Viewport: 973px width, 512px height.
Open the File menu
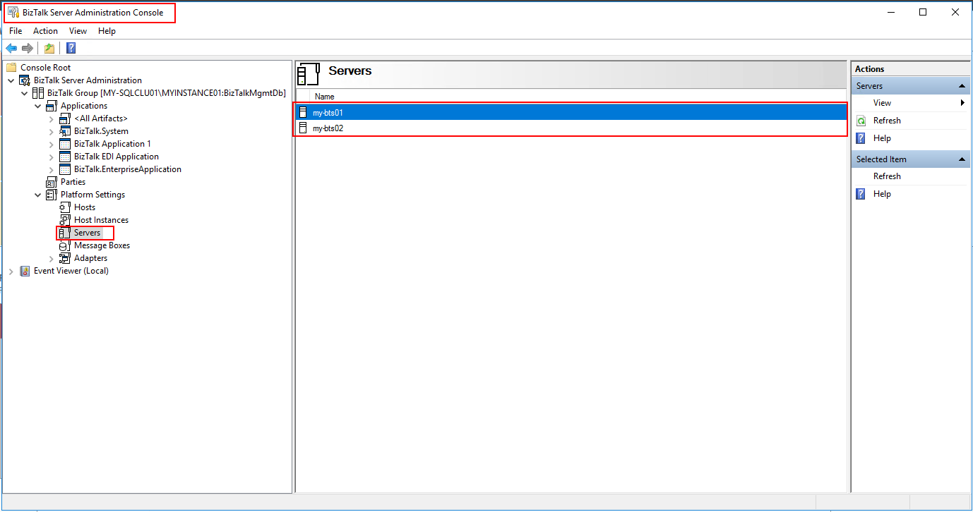pyautogui.click(x=16, y=31)
